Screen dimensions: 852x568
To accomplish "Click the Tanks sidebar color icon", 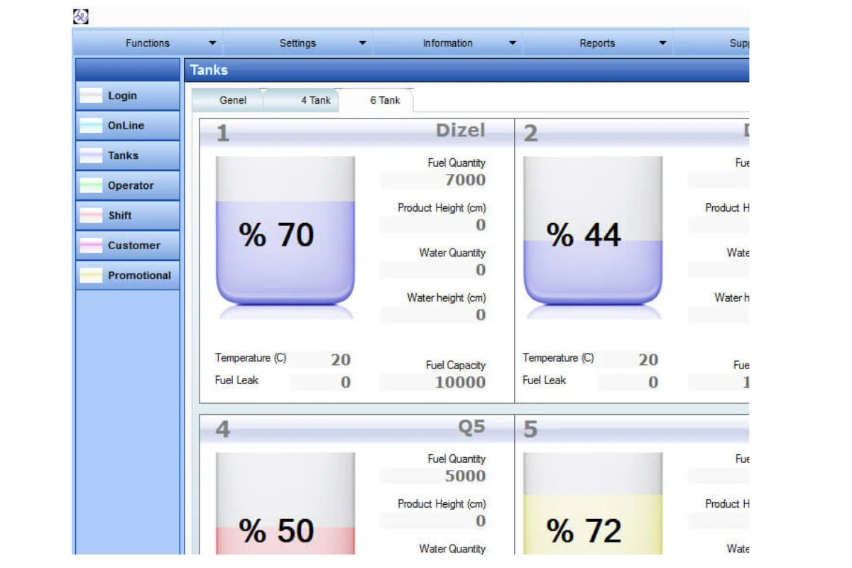I will 91,155.
